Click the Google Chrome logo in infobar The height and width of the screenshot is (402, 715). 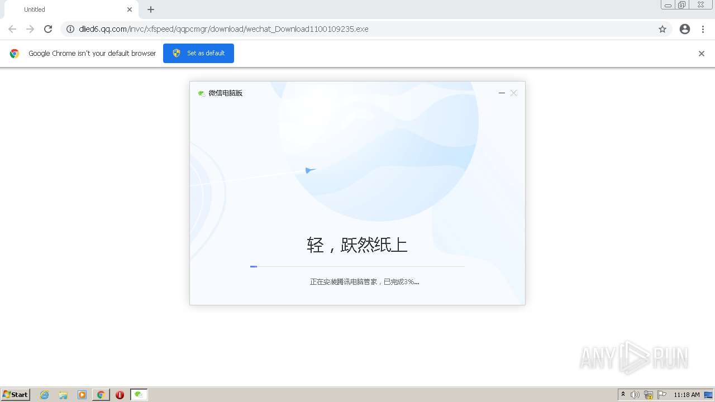15,54
